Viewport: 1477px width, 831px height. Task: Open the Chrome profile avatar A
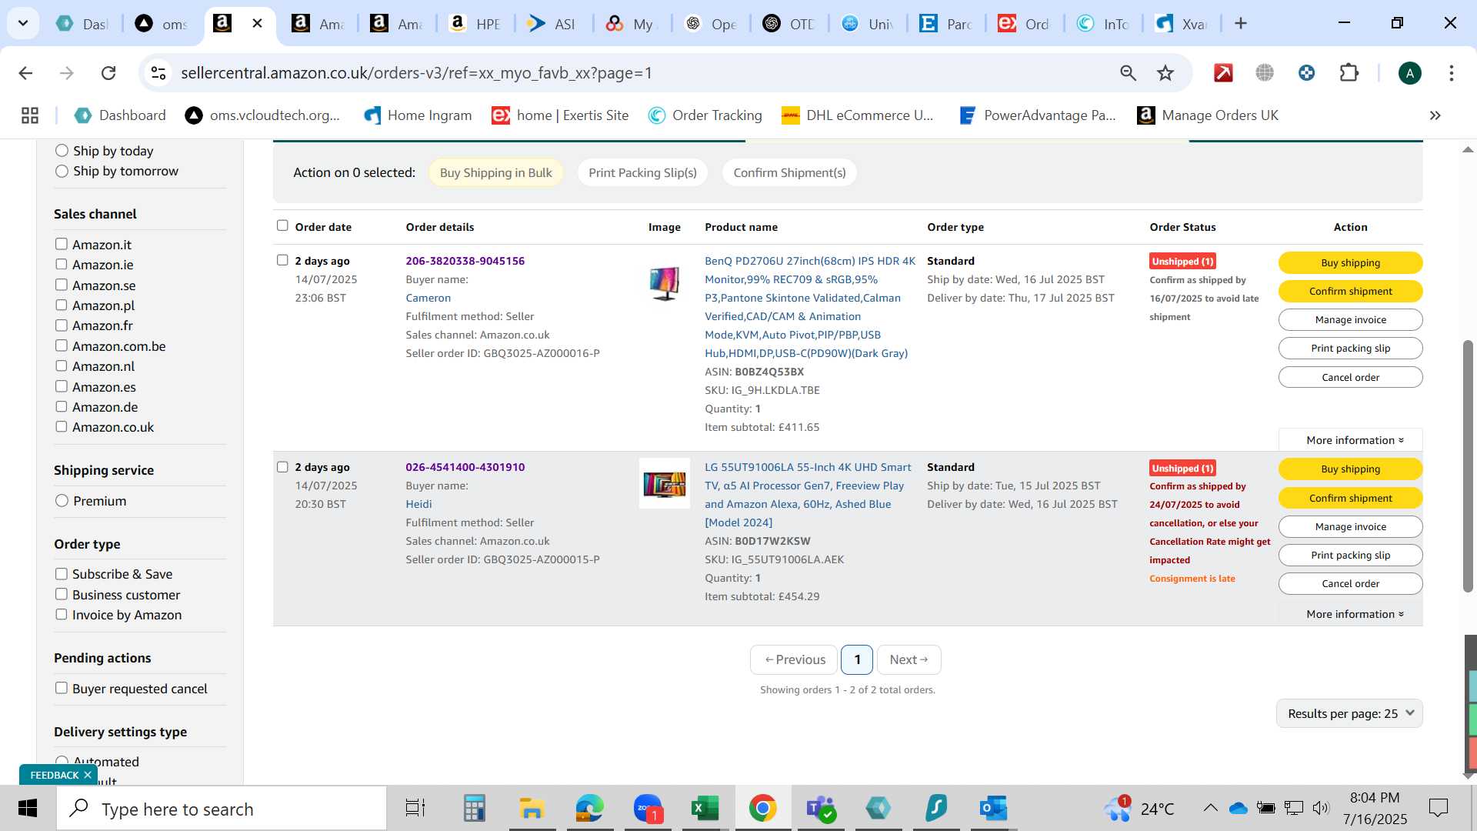1409,73
